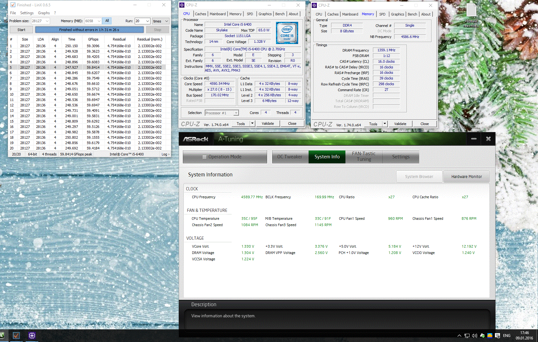
Task: Switch to LinX via its taskbar icon
Action: click(16, 335)
